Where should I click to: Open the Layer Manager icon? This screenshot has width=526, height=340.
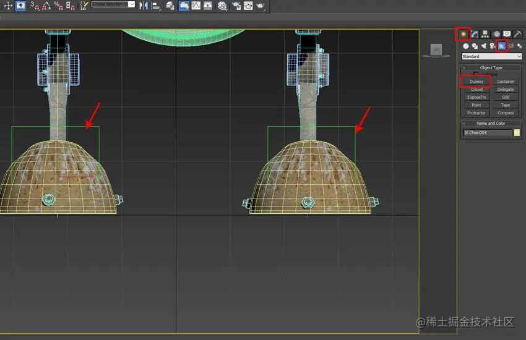[x=170, y=6]
